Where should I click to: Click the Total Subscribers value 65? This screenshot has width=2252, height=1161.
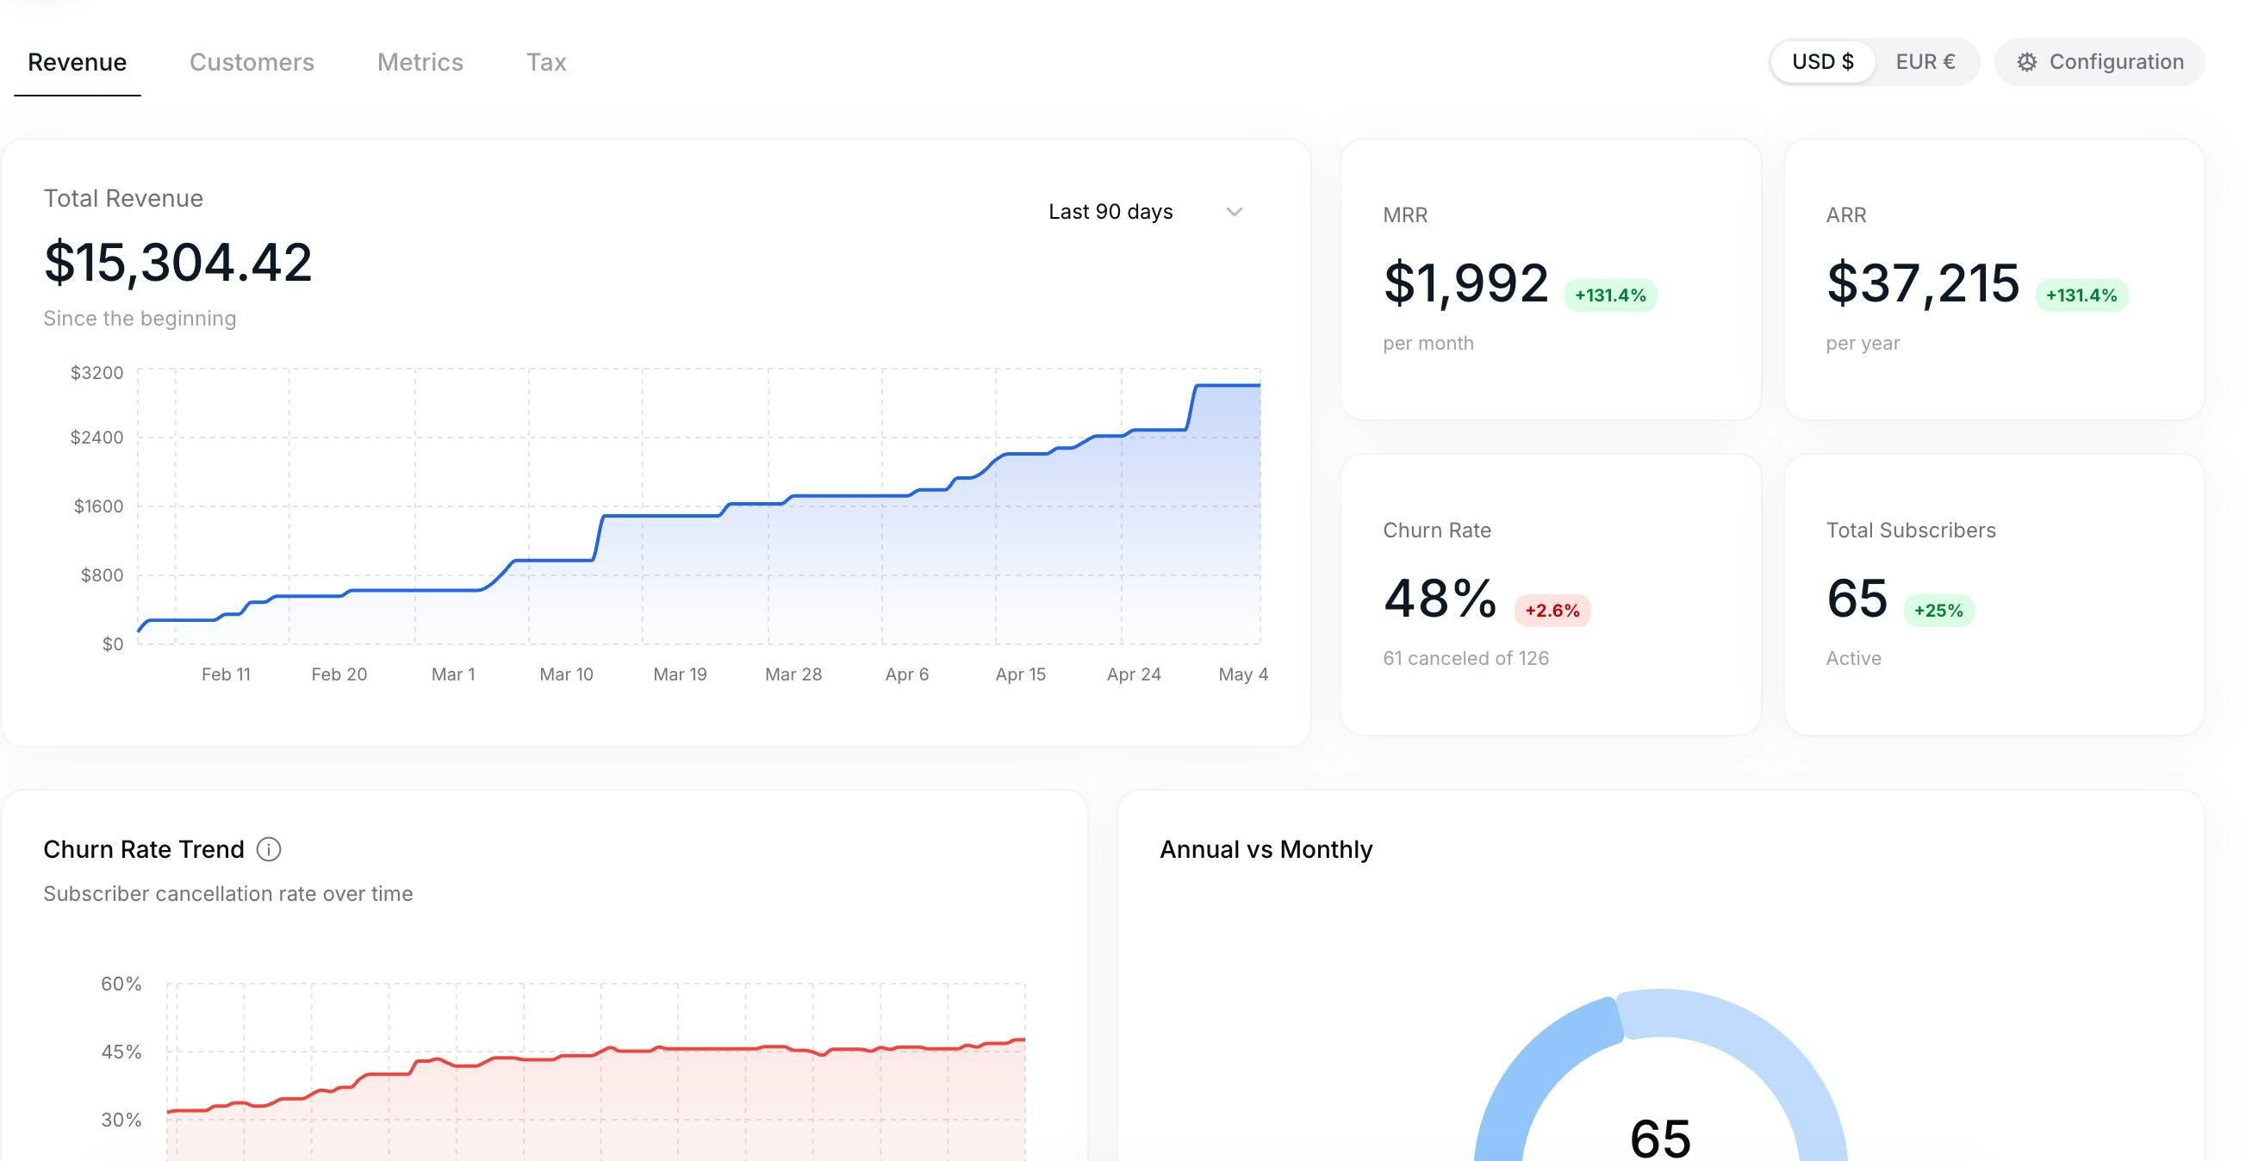(x=1857, y=598)
